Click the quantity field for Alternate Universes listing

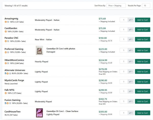(124, 71)
